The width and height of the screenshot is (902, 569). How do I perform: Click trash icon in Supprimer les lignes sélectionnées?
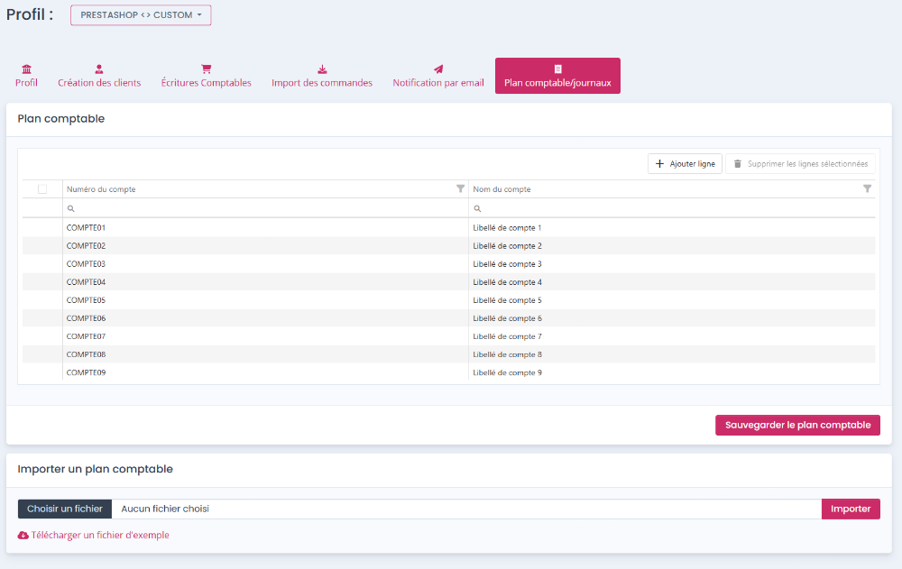(x=738, y=164)
